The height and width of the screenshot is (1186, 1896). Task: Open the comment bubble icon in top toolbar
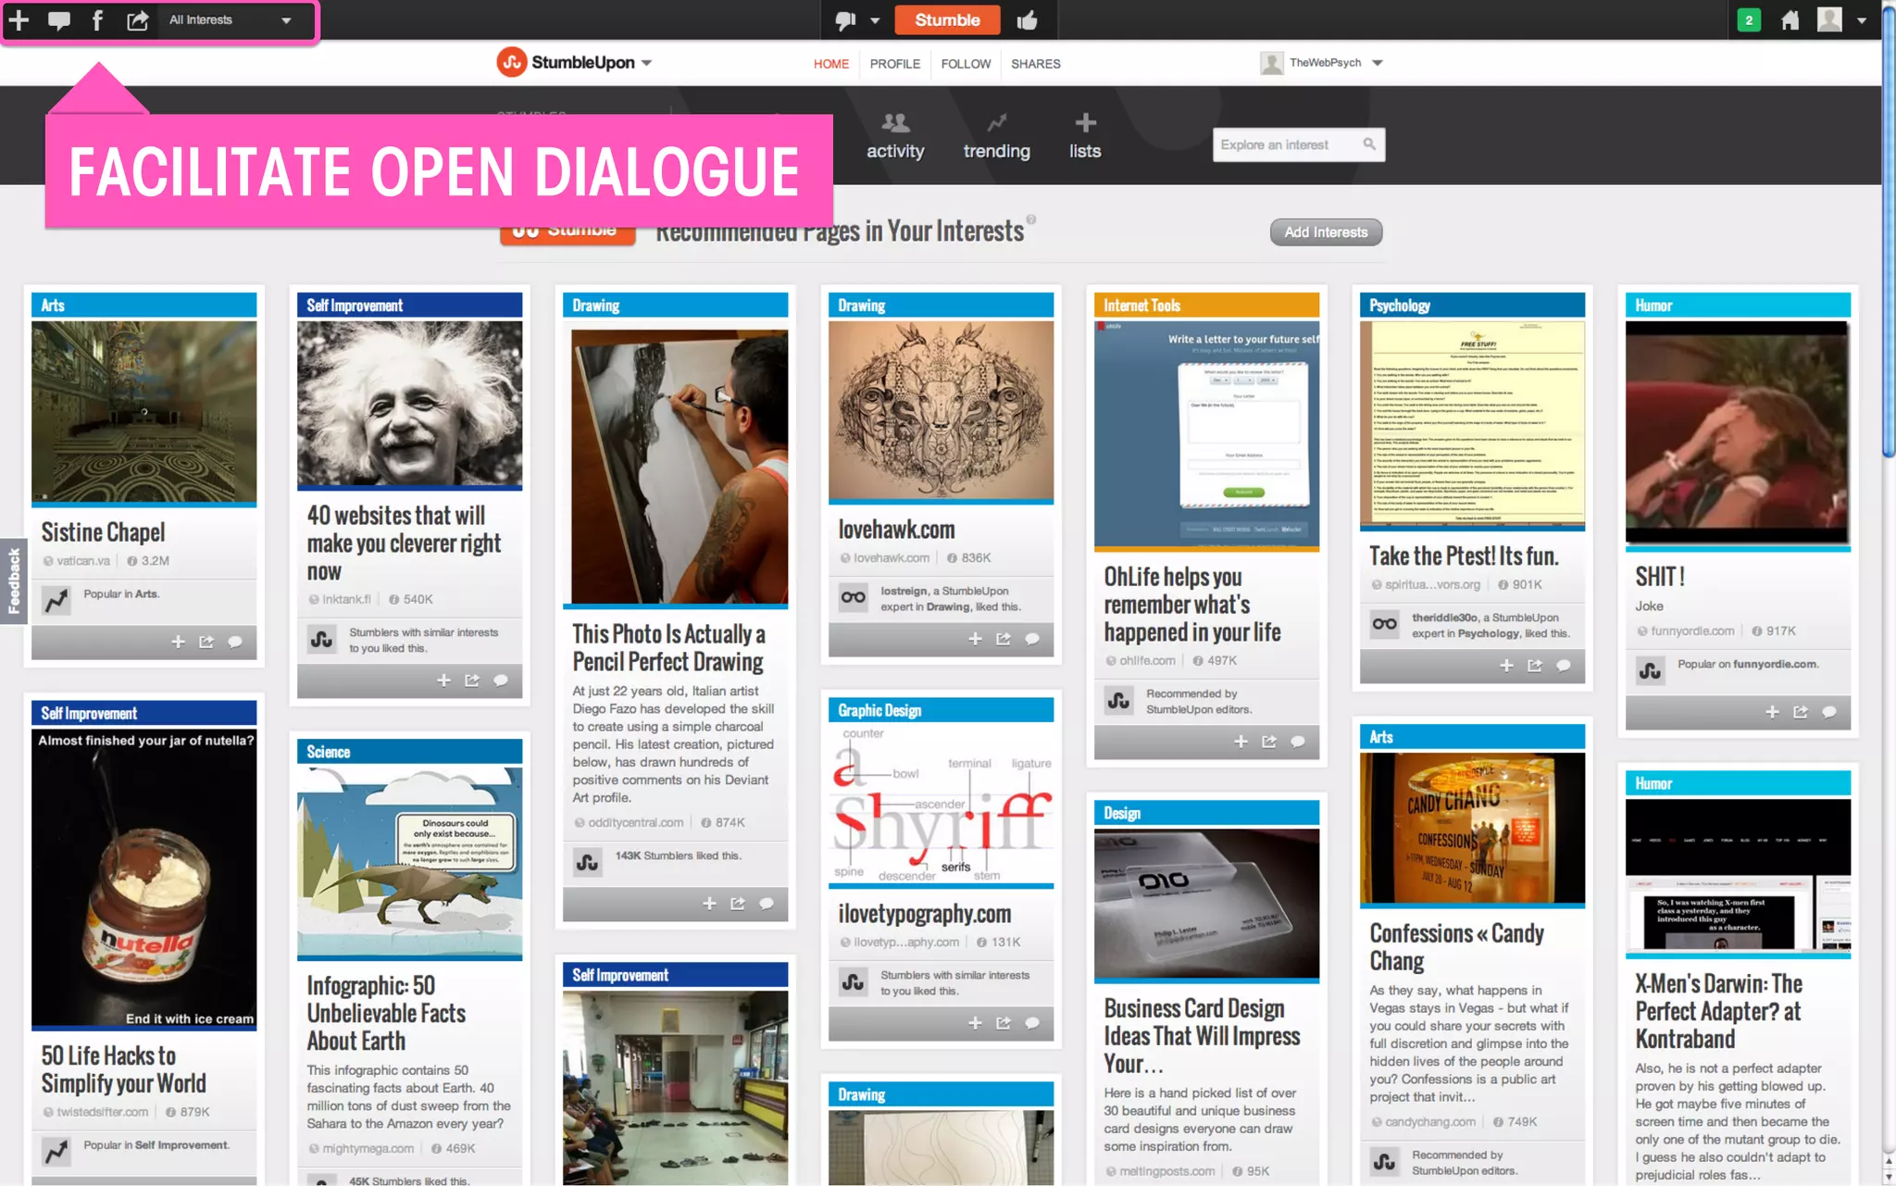tap(59, 19)
